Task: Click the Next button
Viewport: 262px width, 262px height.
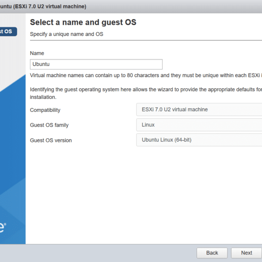Action: 246,253
